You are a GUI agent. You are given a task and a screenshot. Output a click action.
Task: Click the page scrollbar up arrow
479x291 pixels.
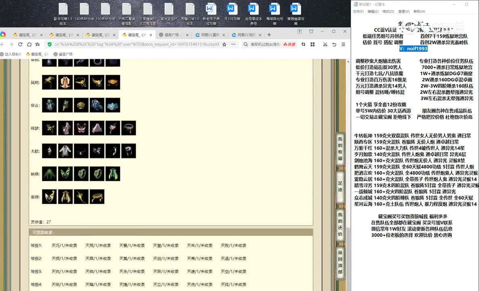tap(348, 61)
